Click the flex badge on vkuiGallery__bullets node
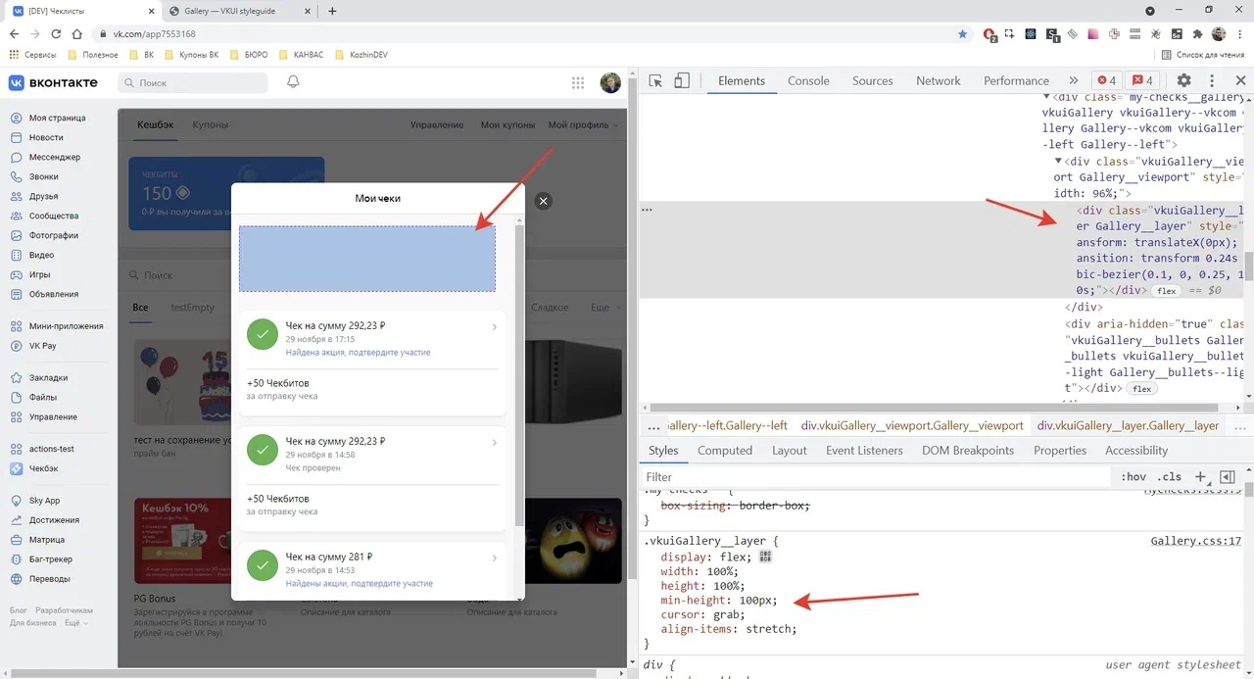The image size is (1254, 679). 1140,389
